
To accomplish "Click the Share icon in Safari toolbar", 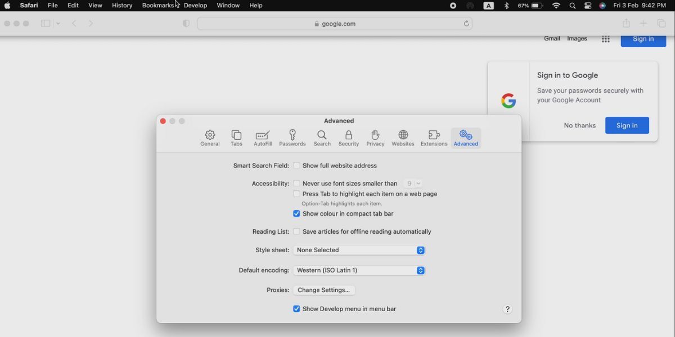I will tap(626, 24).
